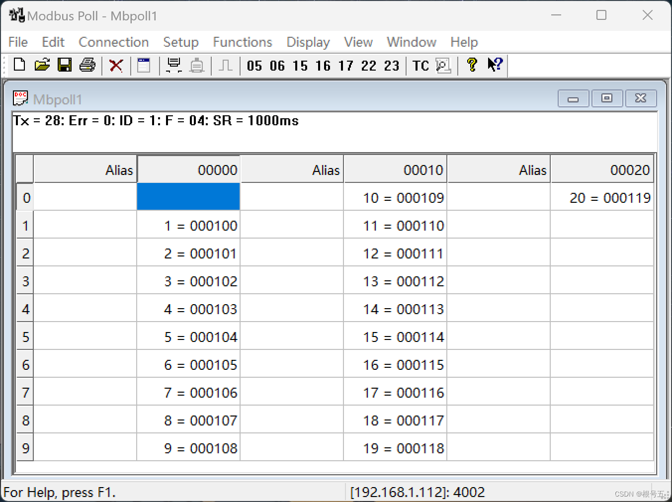The height and width of the screenshot is (502, 672).
Task: Select the 00020 column header
Action: pos(602,169)
